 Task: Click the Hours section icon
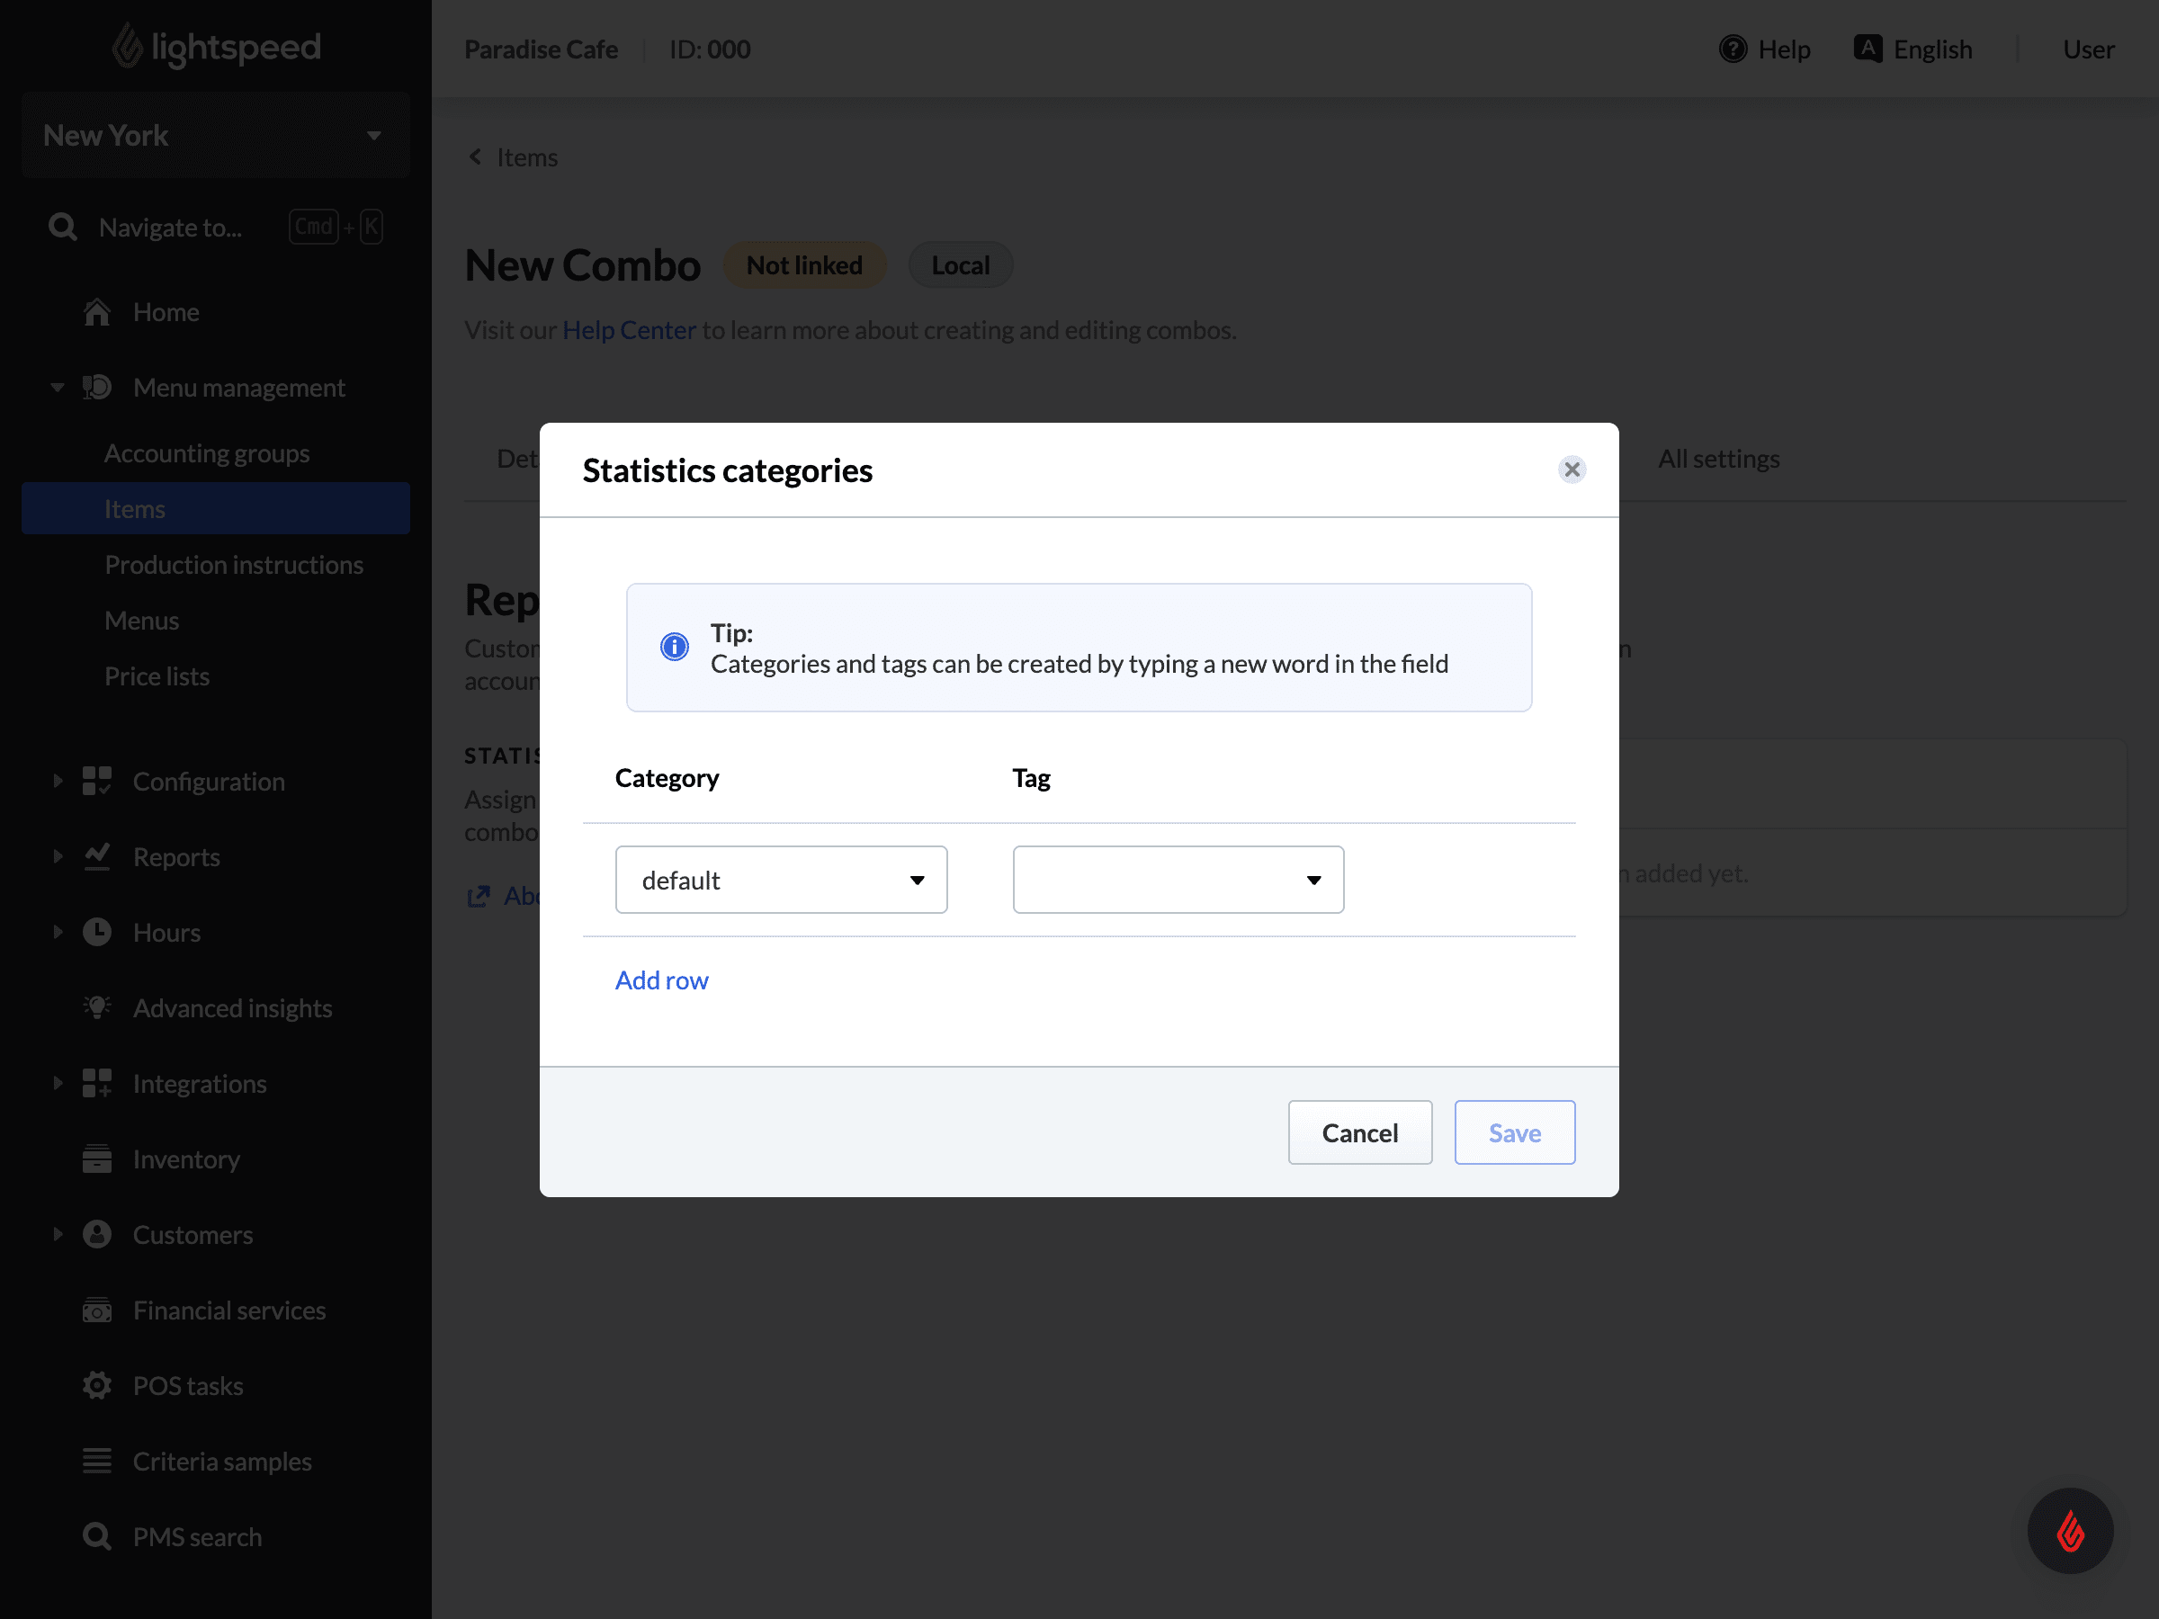(x=99, y=932)
